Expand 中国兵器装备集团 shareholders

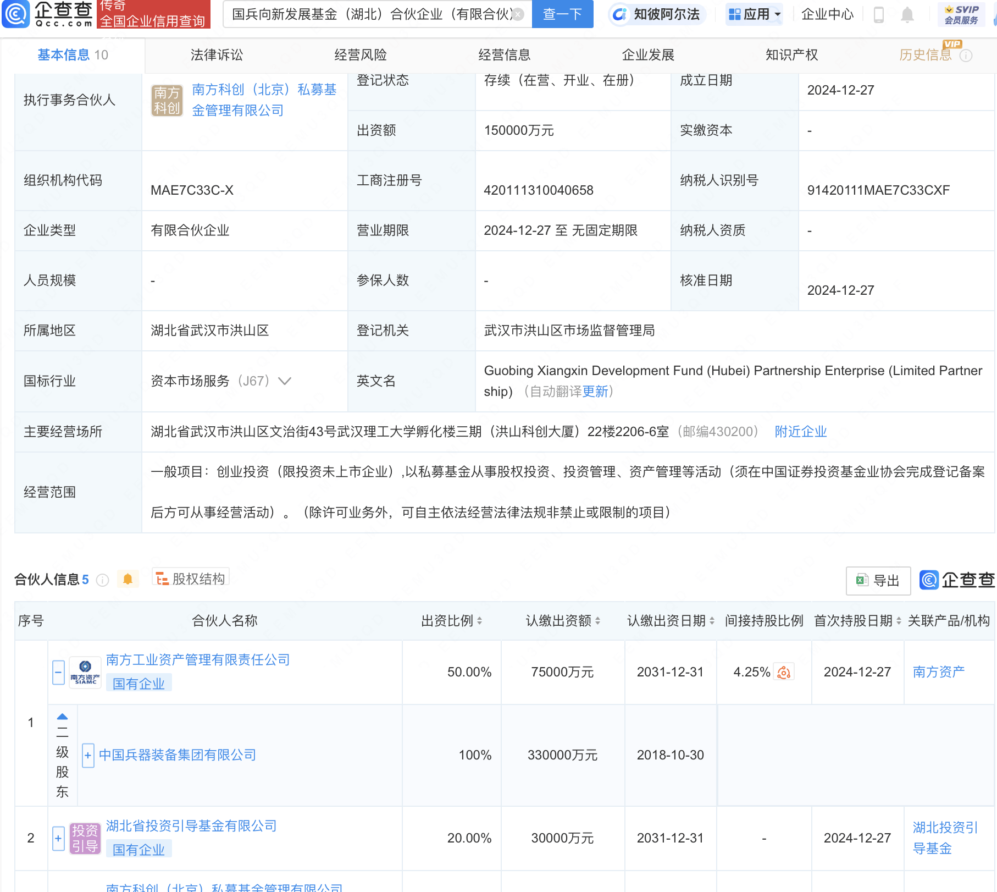[x=88, y=755]
